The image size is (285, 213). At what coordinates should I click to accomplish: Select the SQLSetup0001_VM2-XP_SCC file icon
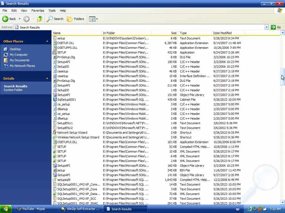tap(55, 199)
